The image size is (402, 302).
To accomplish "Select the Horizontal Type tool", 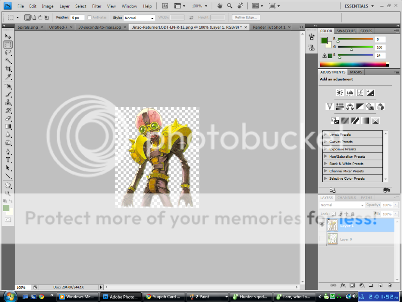I will [x=8, y=160].
